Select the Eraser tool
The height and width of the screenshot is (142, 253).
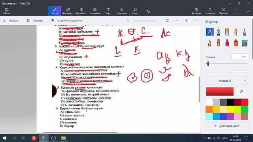point(218,43)
